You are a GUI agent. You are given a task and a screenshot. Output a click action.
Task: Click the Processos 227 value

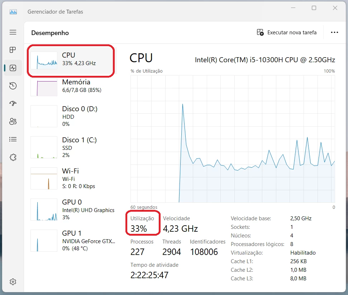click(x=137, y=252)
